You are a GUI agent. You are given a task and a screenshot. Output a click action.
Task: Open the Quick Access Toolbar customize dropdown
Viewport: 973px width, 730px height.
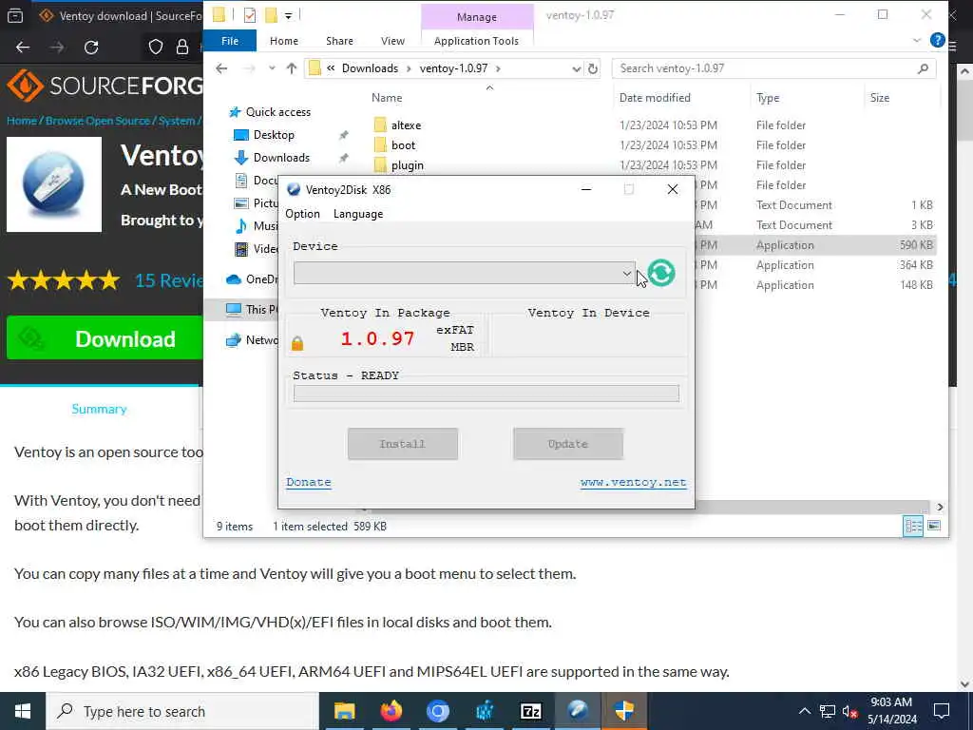click(289, 15)
